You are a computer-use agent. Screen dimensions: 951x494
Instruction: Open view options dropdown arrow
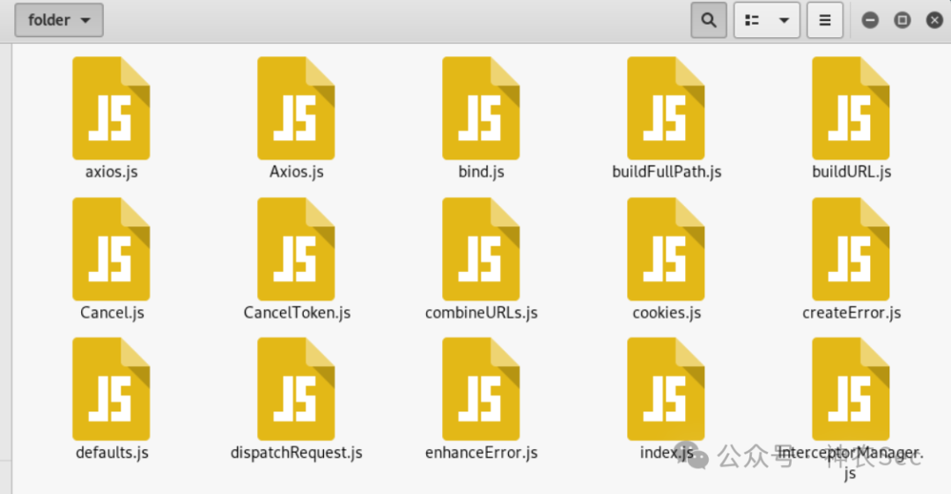785,20
